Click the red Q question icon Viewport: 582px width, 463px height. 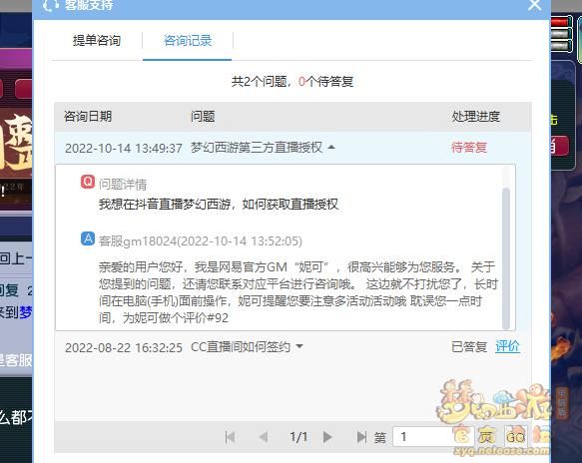(88, 182)
